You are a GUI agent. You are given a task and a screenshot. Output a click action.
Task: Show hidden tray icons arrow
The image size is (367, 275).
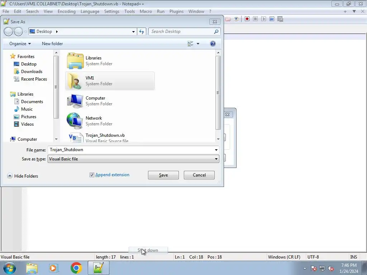point(305,269)
